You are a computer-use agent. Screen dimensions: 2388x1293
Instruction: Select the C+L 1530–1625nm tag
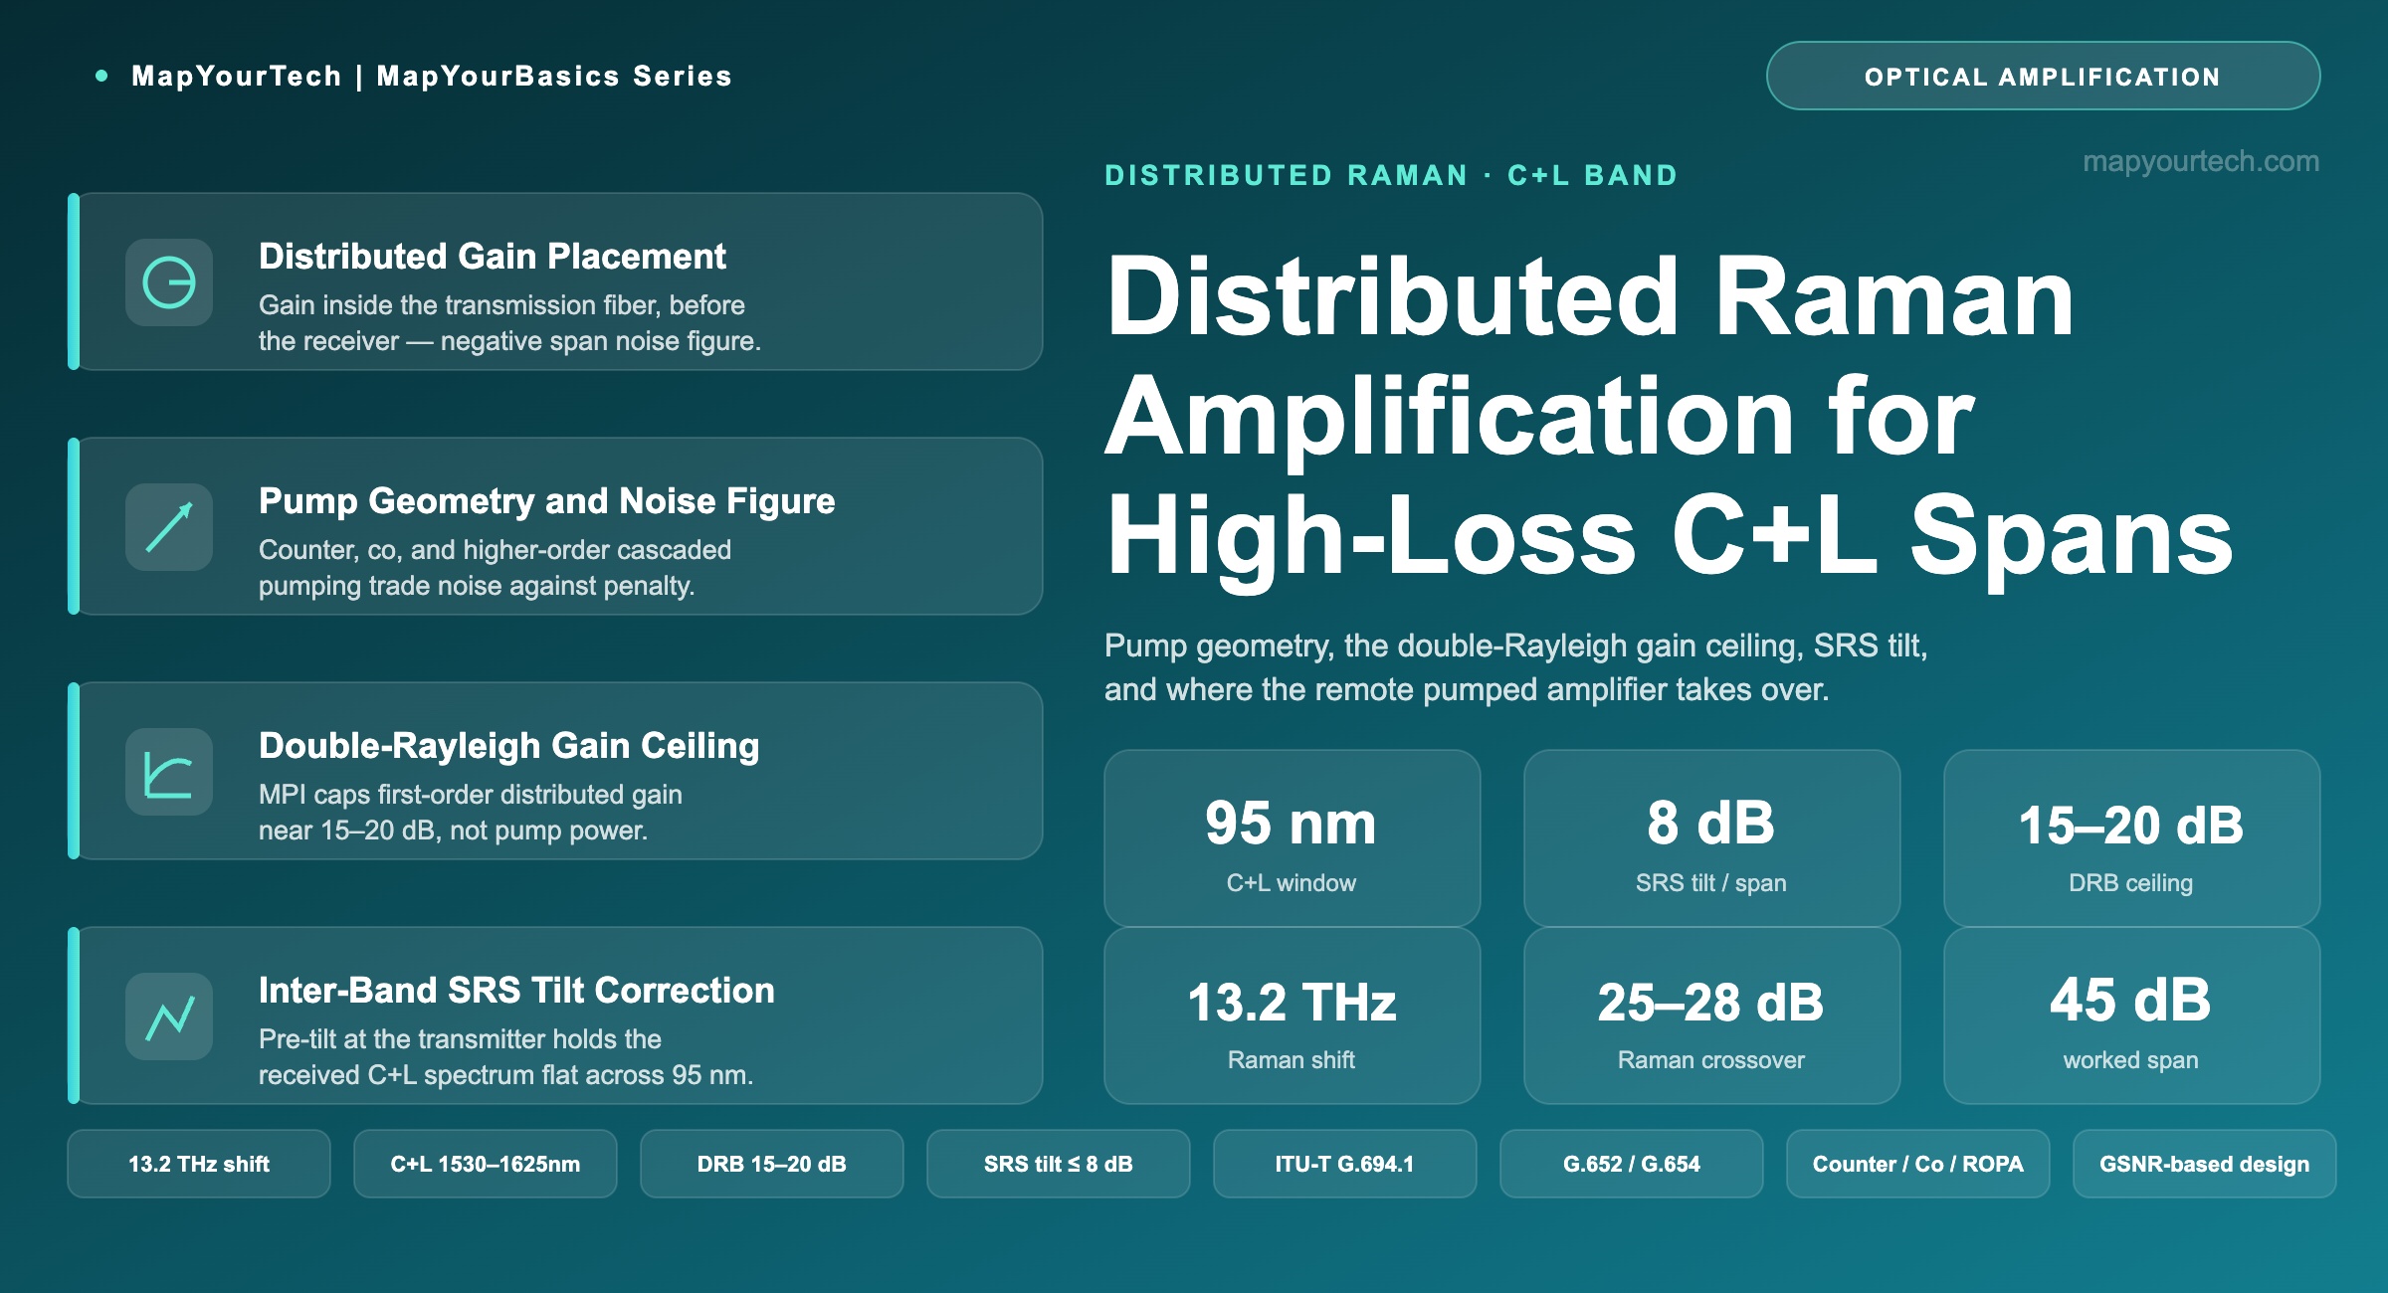[x=486, y=1164]
